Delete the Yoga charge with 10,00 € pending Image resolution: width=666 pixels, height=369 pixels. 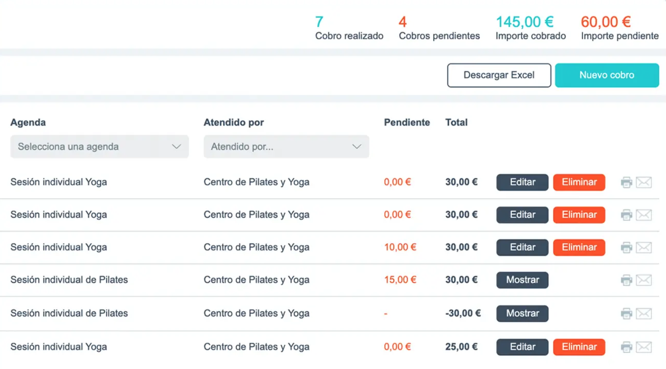coord(579,247)
